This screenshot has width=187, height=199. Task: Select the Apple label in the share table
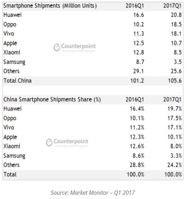point(10,137)
